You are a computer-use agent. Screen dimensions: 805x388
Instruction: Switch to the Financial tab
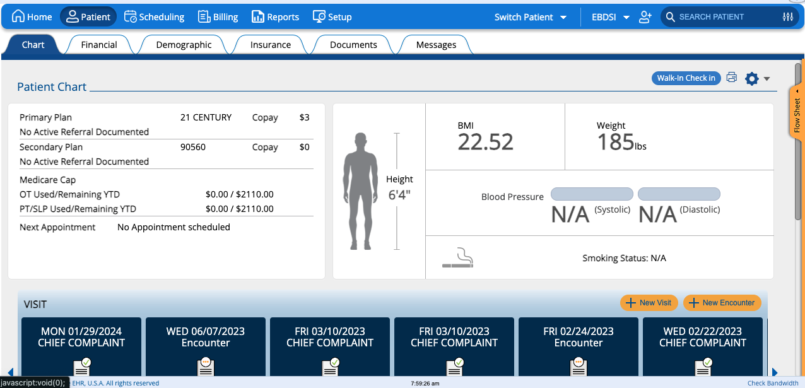pyautogui.click(x=99, y=45)
